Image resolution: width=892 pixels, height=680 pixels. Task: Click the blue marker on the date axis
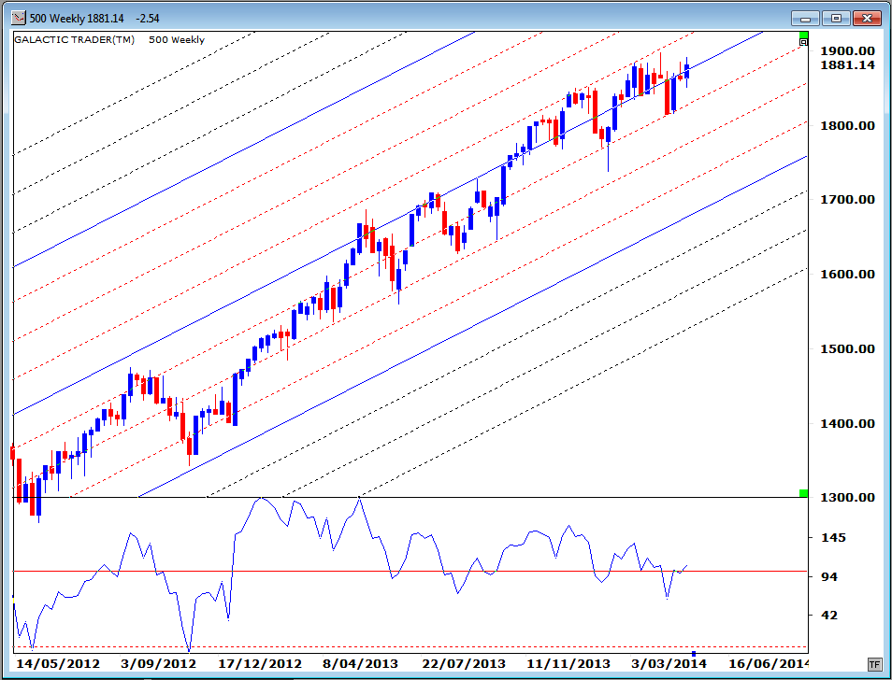(x=694, y=653)
